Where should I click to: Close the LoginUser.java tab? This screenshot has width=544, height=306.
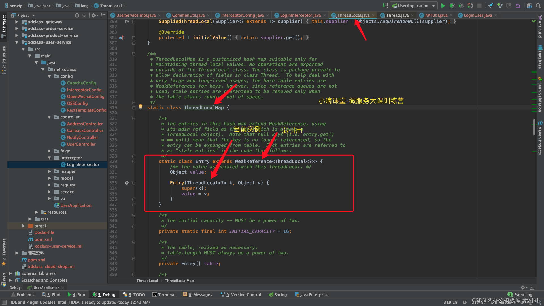coord(496,15)
